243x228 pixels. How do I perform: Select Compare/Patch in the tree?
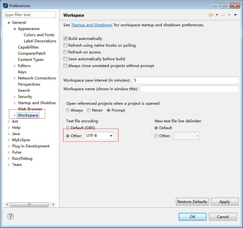coord(32,53)
